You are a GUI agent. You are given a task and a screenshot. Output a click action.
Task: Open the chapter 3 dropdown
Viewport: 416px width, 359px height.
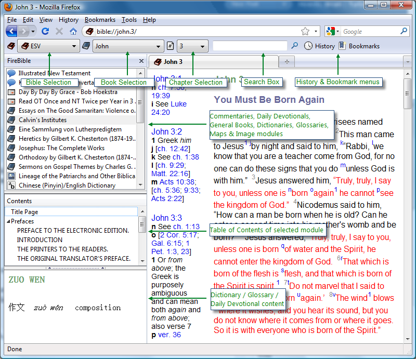tap(192, 46)
